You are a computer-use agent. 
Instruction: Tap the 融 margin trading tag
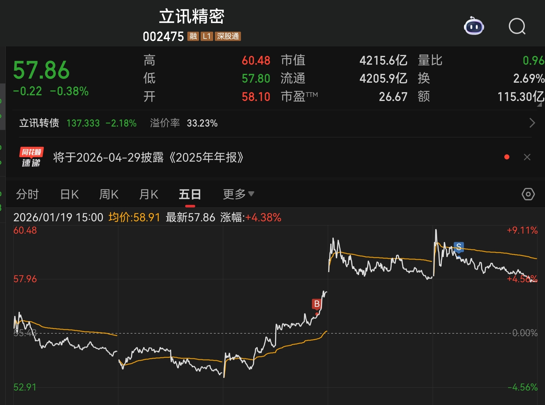tap(193, 36)
